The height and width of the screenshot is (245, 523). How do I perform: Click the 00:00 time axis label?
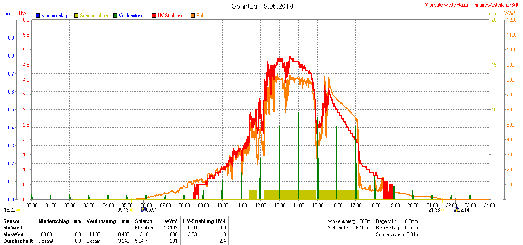coord(31,205)
